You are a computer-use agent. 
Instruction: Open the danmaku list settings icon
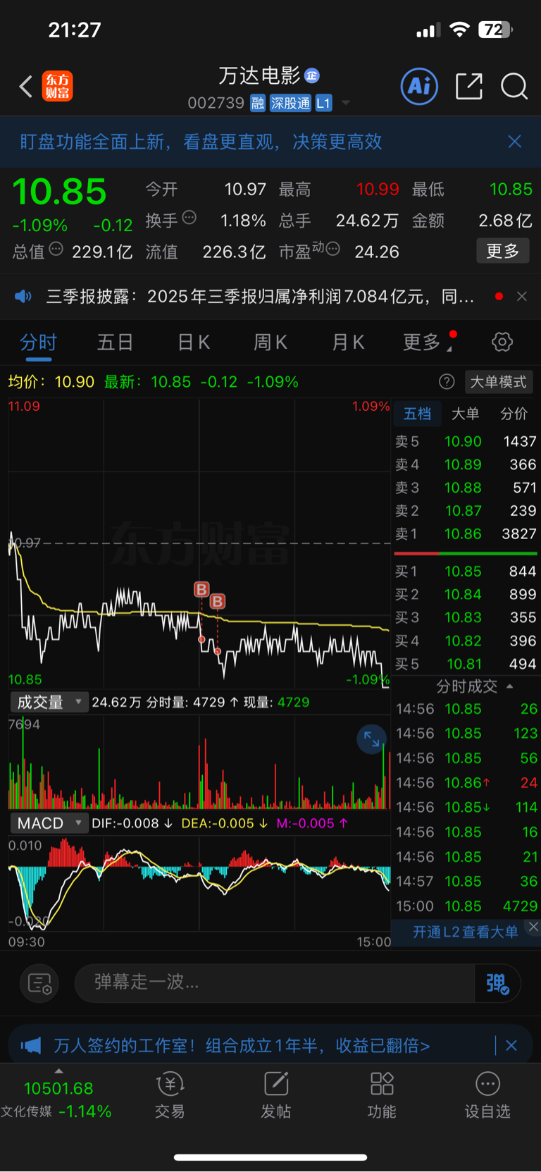click(x=39, y=983)
